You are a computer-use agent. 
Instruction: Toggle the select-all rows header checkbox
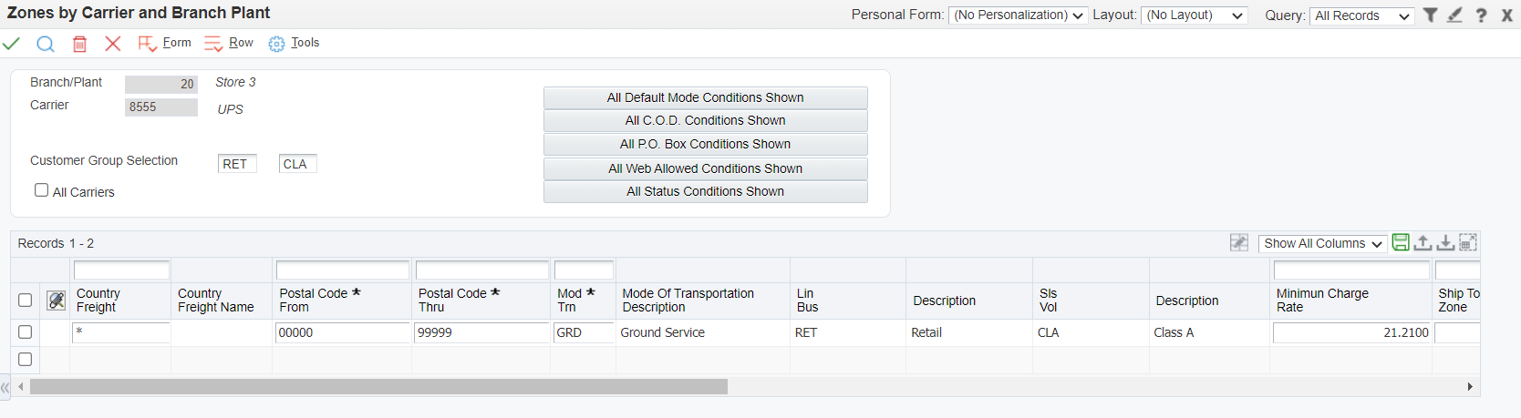coord(26,300)
